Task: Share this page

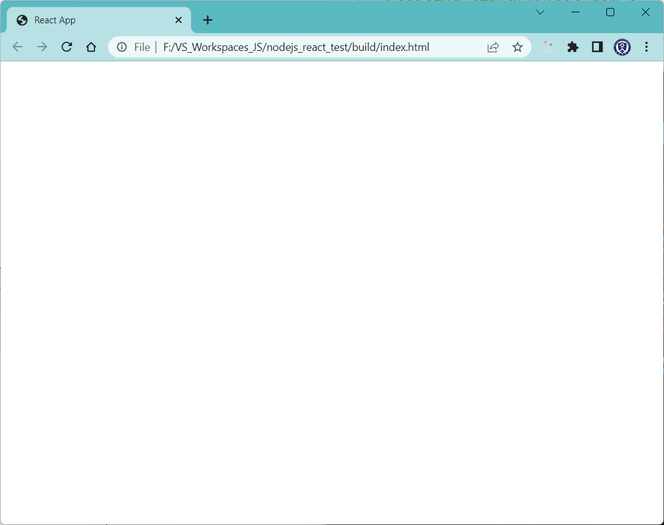Action: pyautogui.click(x=493, y=47)
